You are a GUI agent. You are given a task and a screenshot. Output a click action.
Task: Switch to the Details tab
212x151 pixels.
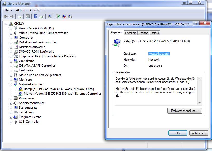click(x=155, y=33)
